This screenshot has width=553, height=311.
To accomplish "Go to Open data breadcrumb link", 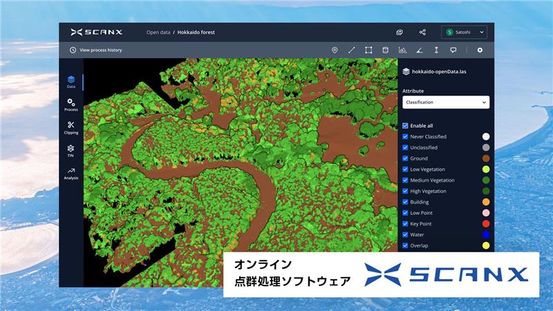I will [x=158, y=32].
